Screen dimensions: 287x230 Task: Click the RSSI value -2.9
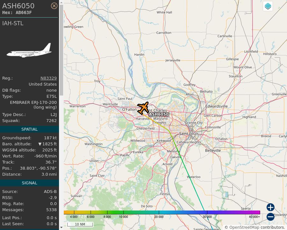click(53, 197)
